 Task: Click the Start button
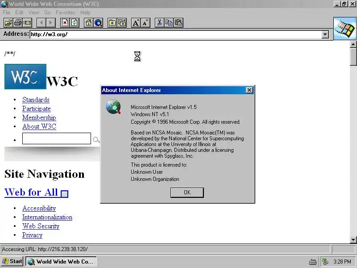click(x=12, y=261)
